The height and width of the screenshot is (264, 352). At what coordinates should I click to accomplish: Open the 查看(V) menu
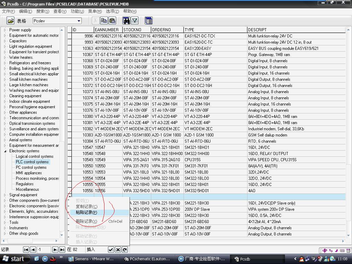click(60, 11)
